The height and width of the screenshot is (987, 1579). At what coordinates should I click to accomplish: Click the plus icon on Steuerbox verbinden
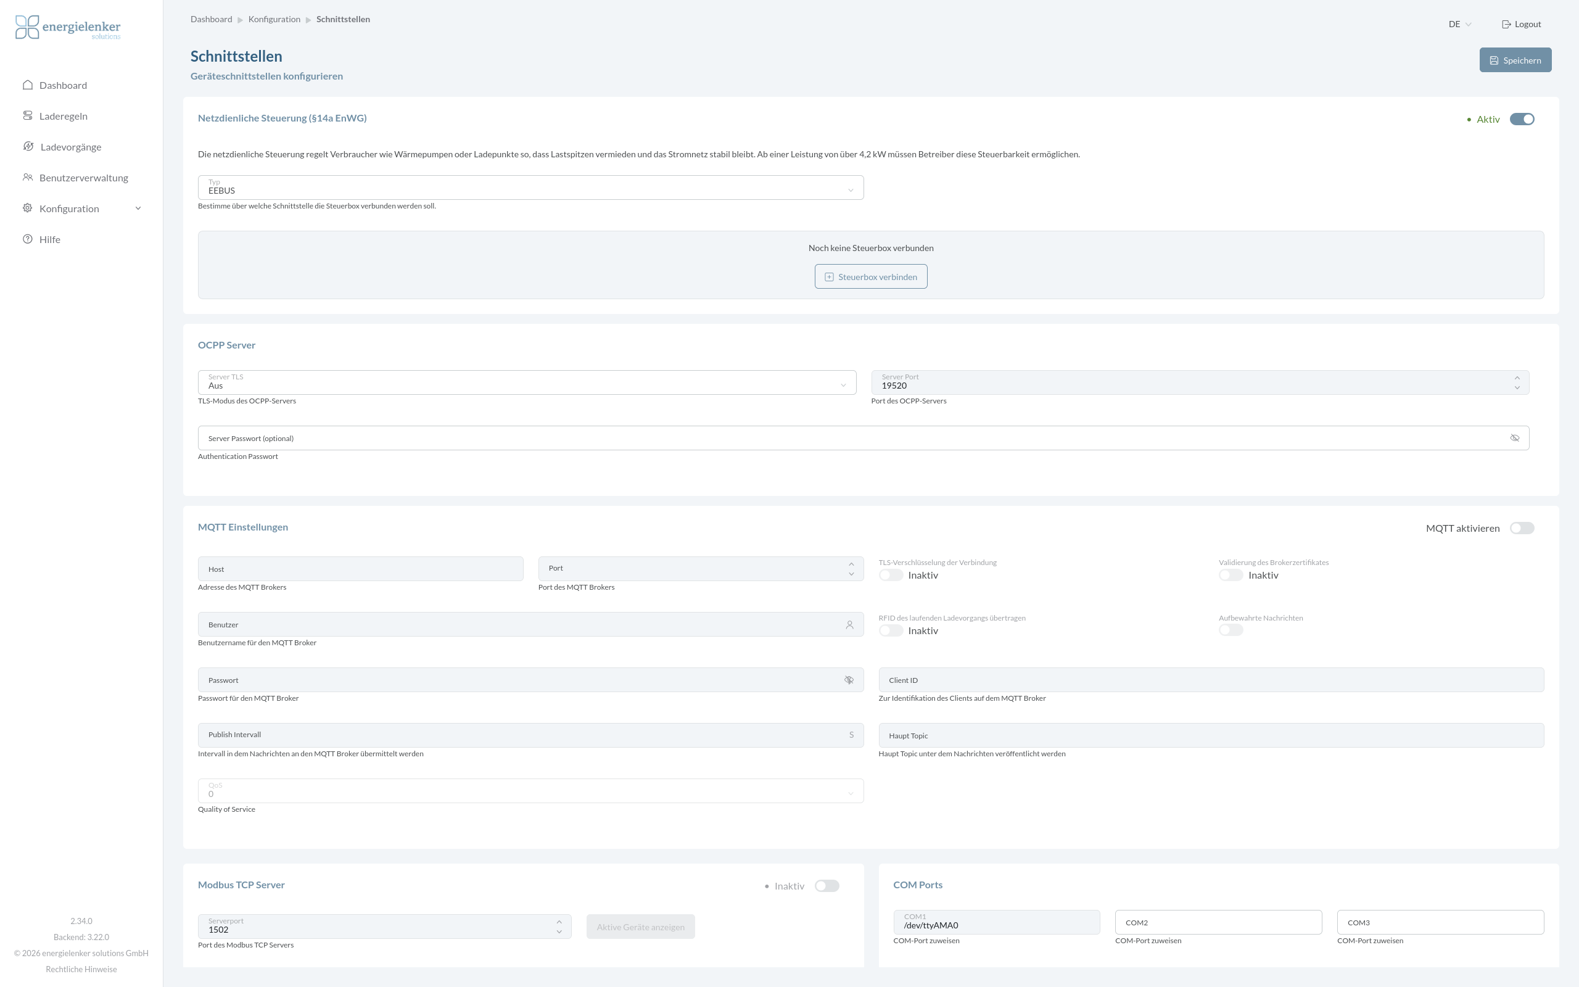click(x=828, y=277)
